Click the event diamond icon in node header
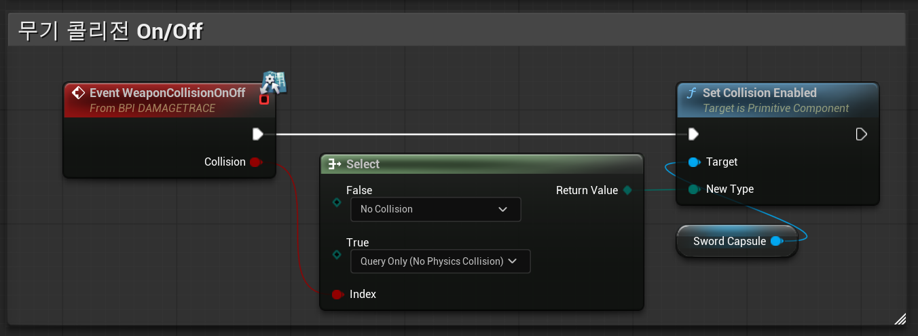 coord(78,93)
